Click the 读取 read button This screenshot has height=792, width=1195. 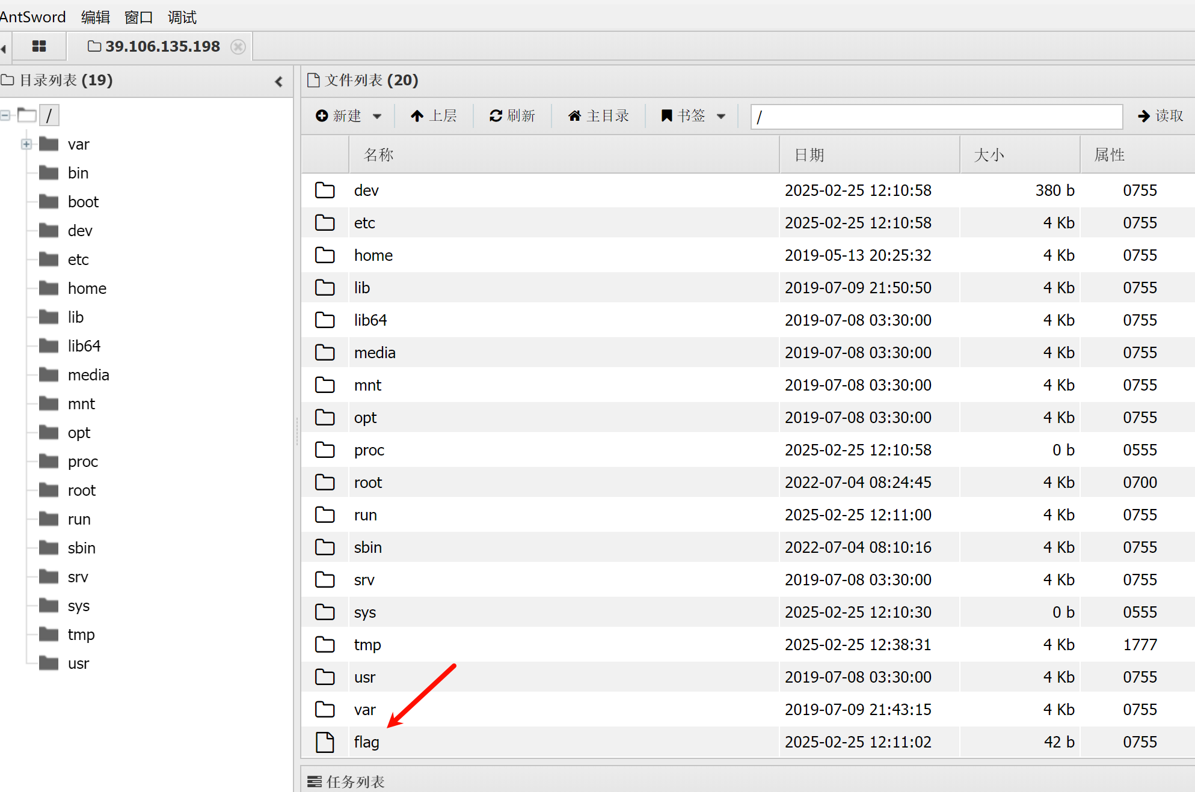pos(1160,115)
